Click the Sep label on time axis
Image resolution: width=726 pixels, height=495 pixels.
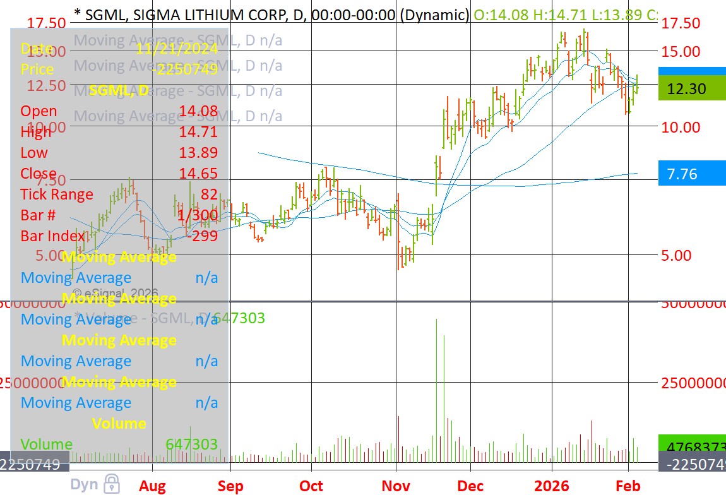pyautogui.click(x=230, y=486)
